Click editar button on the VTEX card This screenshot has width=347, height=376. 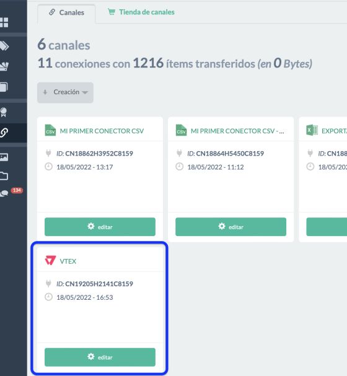(100, 357)
